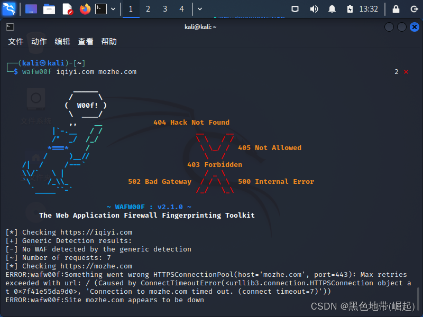Screen dimensions: 423x317
Task: Launch Firefox browser from the panel
Action: (85, 9)
